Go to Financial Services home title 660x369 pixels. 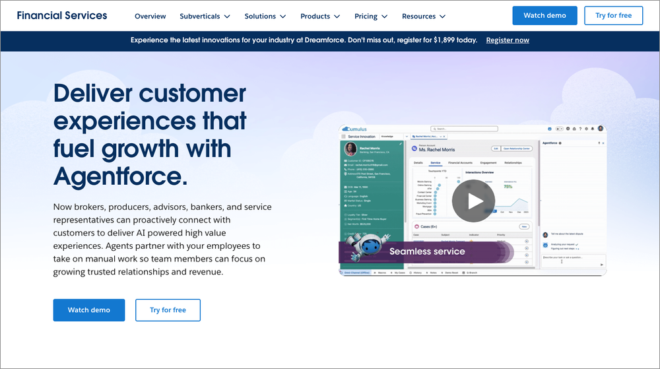[x=62, y=16]
